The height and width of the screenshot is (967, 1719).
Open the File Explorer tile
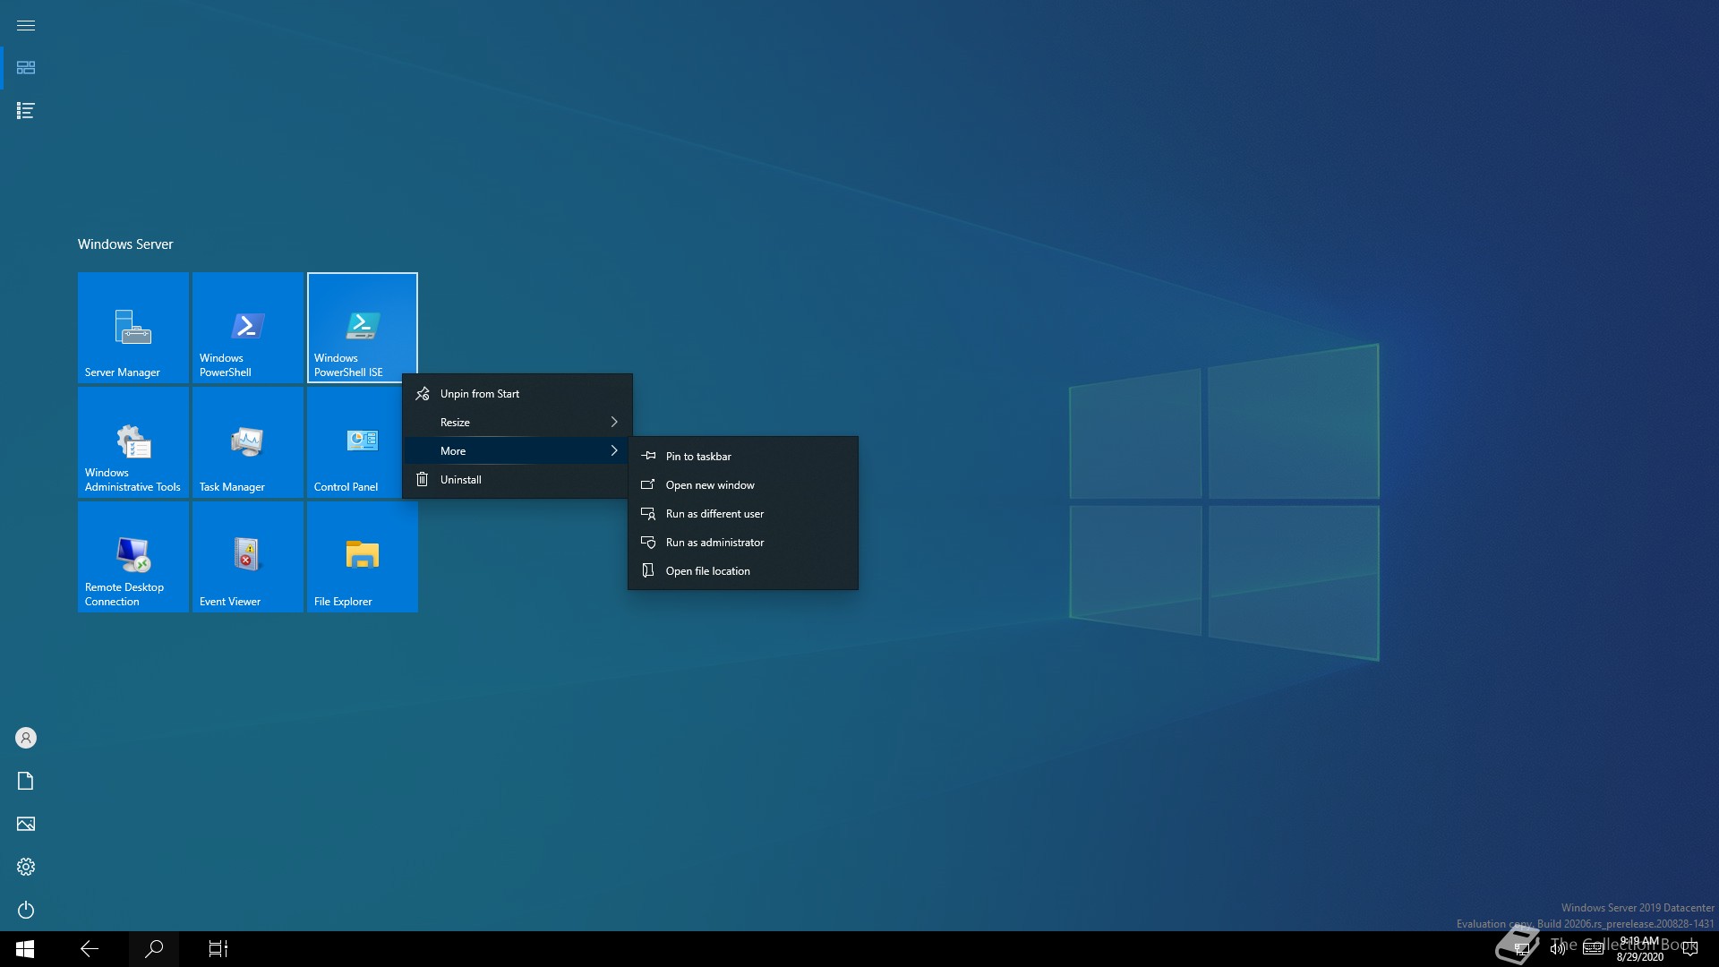362,556
